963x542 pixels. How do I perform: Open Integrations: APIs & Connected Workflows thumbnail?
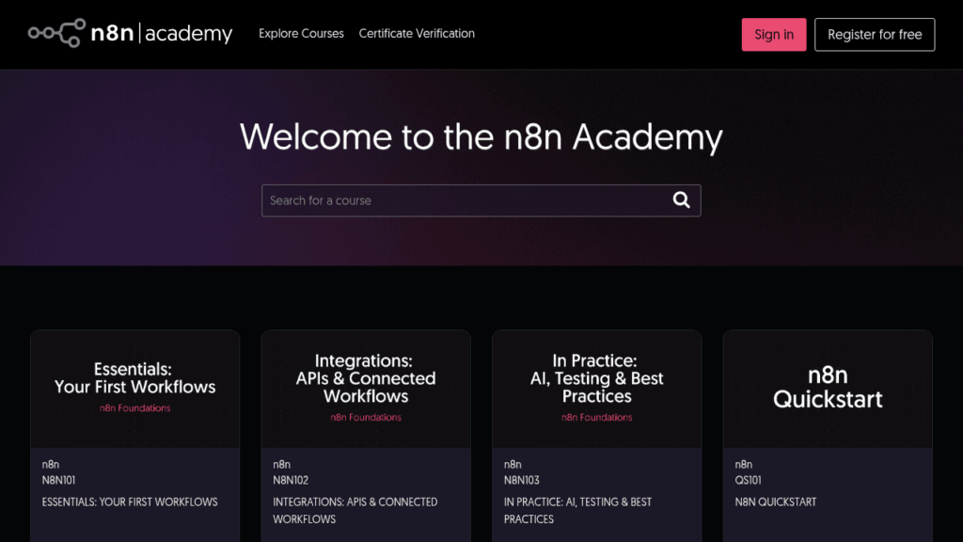[366, 389]
